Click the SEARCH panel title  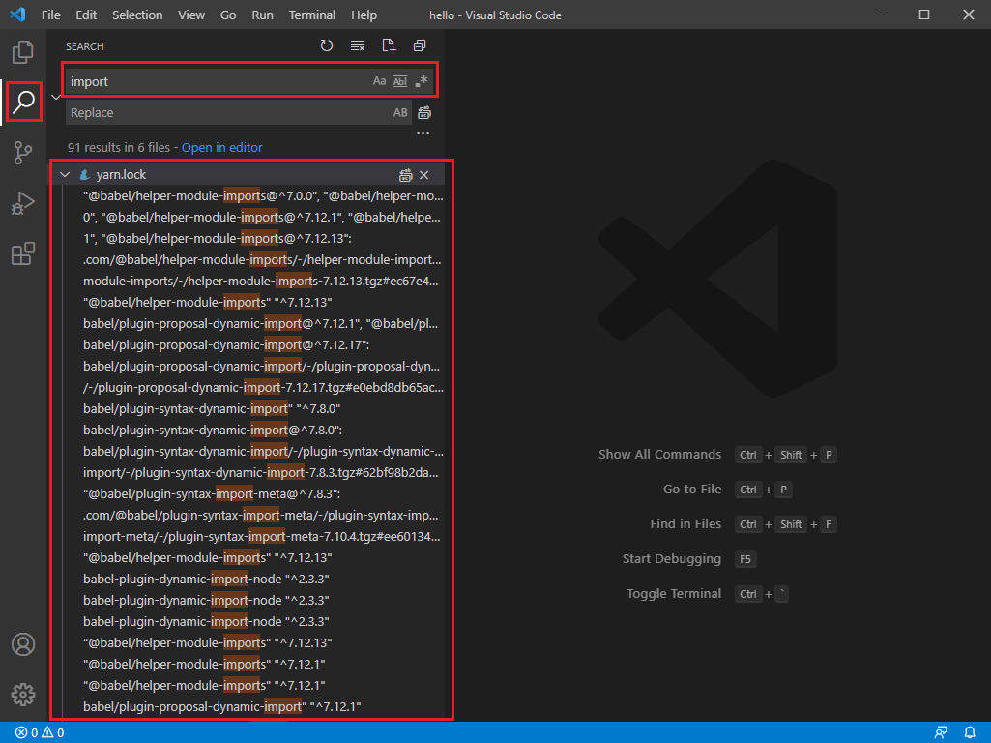[x=85, y=46]
